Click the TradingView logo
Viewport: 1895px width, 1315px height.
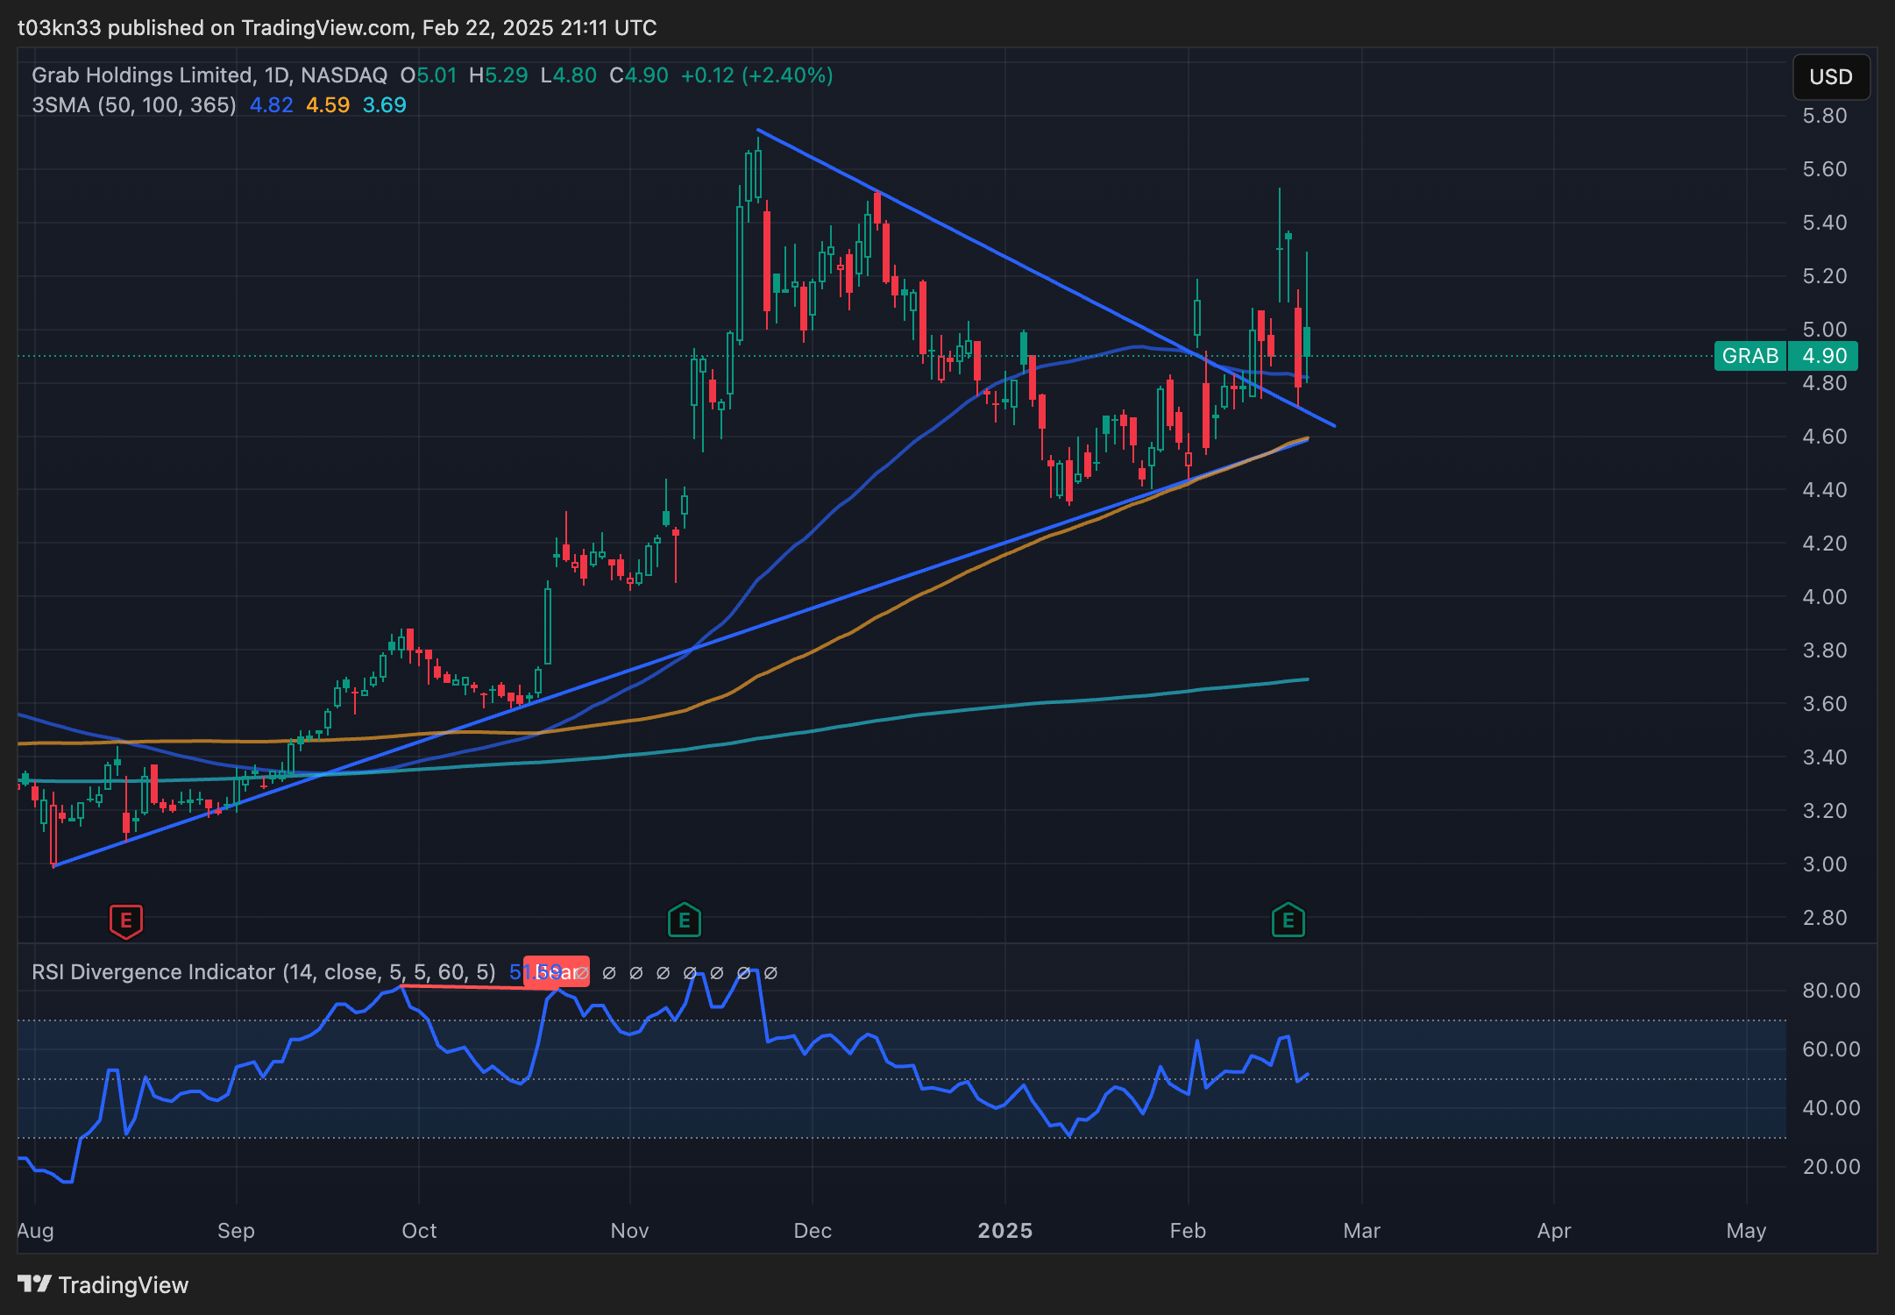coord(103,1285)
